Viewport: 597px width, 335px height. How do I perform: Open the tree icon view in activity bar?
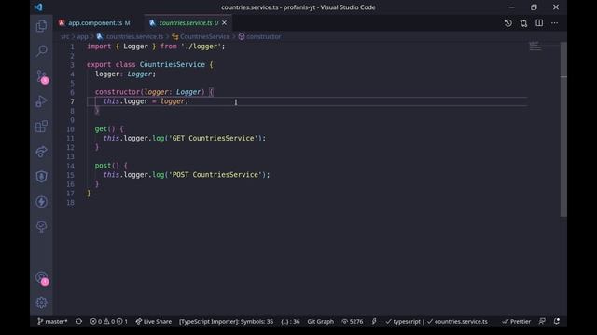(41, 227)
